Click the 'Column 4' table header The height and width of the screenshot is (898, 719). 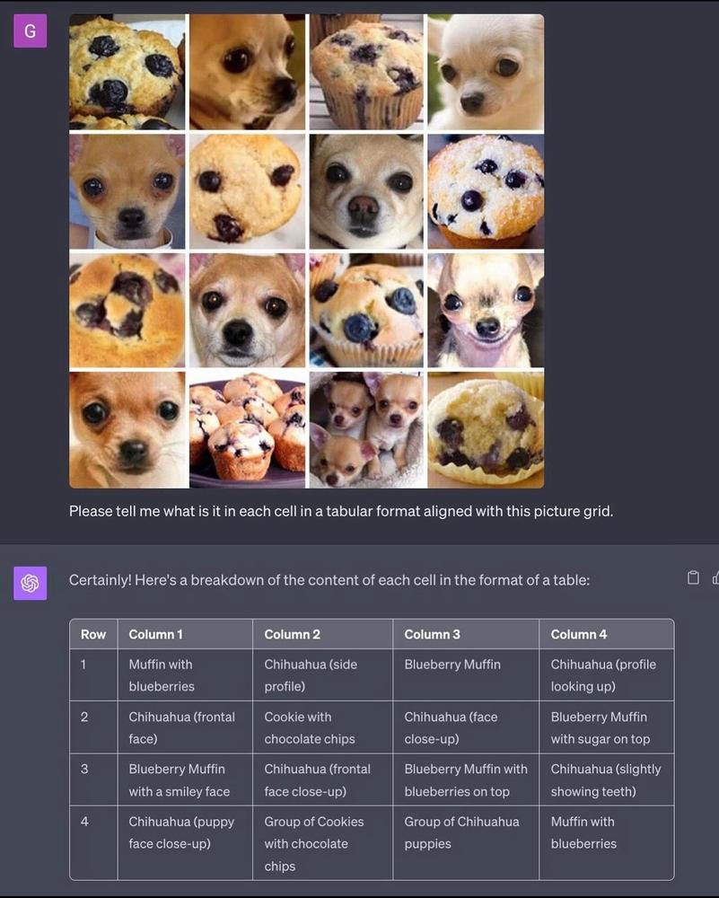[x=606, y=634]
